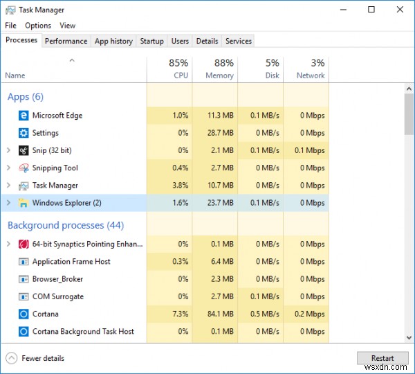Click the Snipping Tool icon
Screen dimensions: 415x374
click(24, 168)
